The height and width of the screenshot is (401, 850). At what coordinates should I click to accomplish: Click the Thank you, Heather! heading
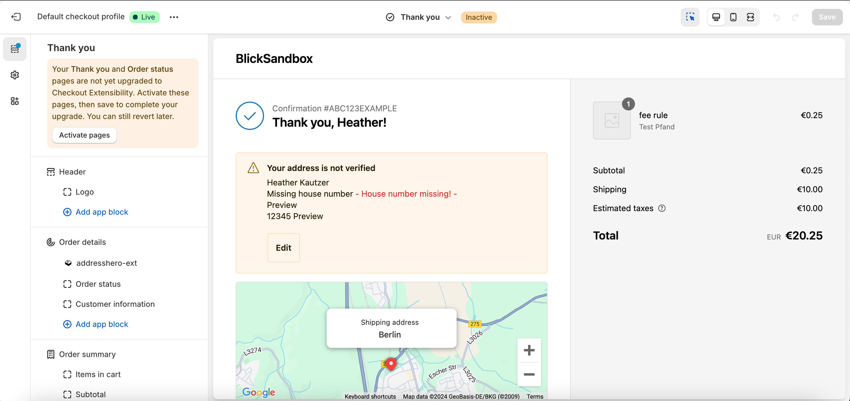(329, 123)
